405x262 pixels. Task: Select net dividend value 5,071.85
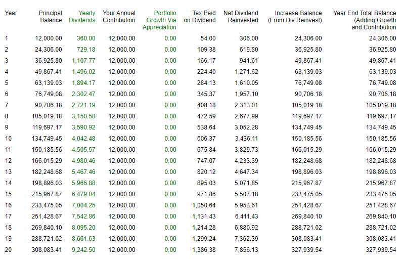point(246,183)
